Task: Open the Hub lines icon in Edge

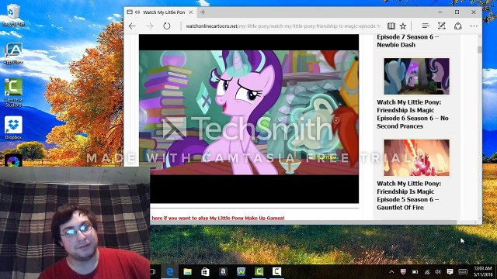Action: coord(426,26)
